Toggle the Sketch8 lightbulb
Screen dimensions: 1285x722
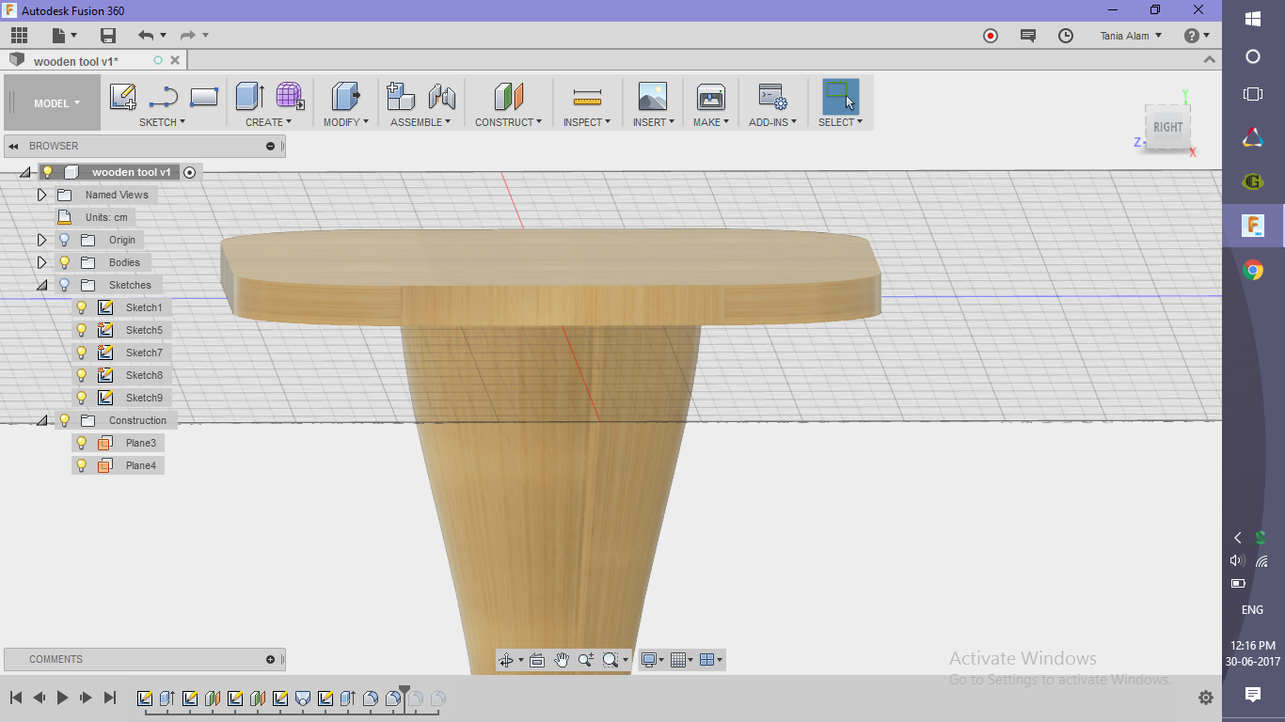82,375
